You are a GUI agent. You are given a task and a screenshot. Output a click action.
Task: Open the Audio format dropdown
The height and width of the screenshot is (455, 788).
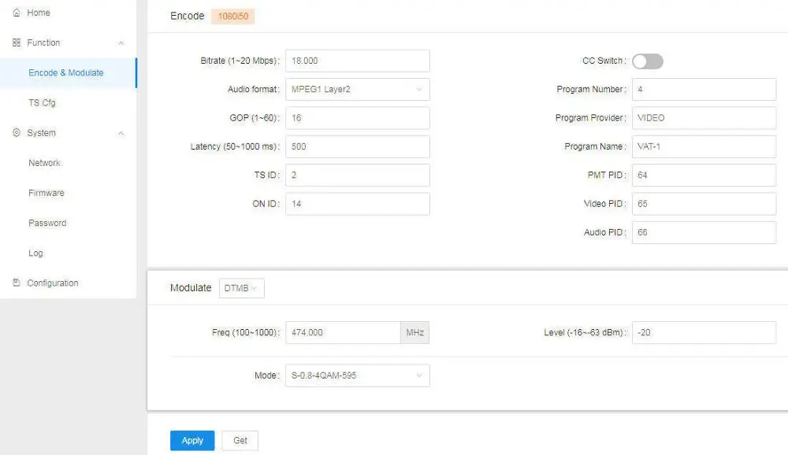[x=357, y=90]
